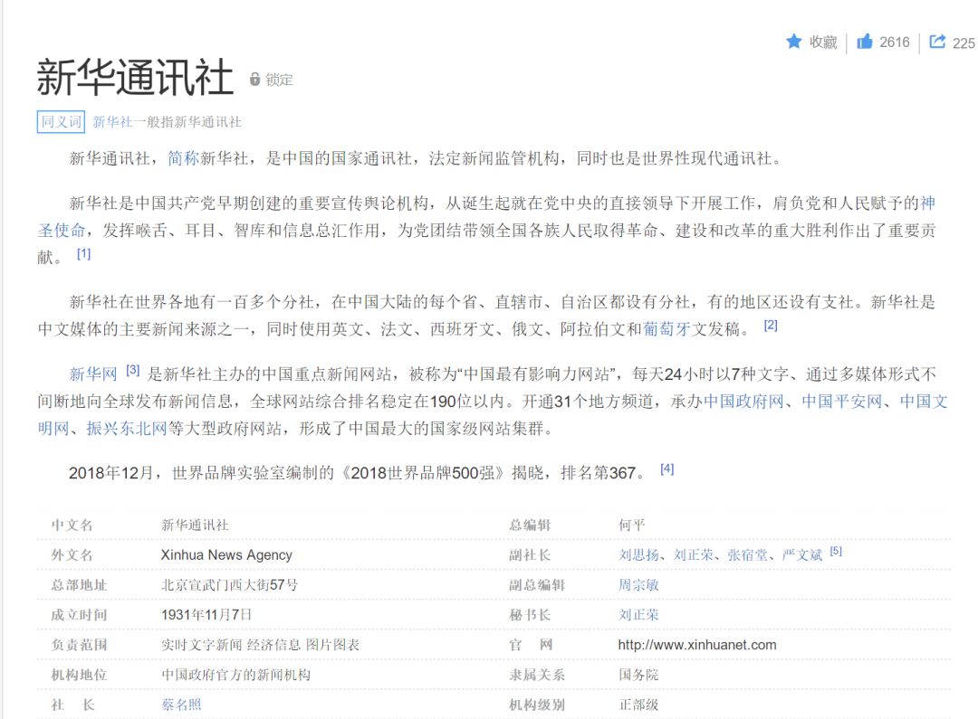Click the 机构级别 field label
The height and width of the screenshot is (719, 978).
pos(537,705)
